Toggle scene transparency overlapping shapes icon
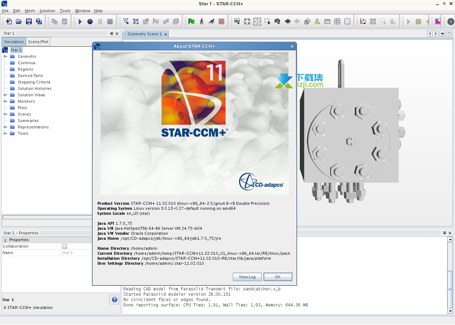 click(307, 21)
